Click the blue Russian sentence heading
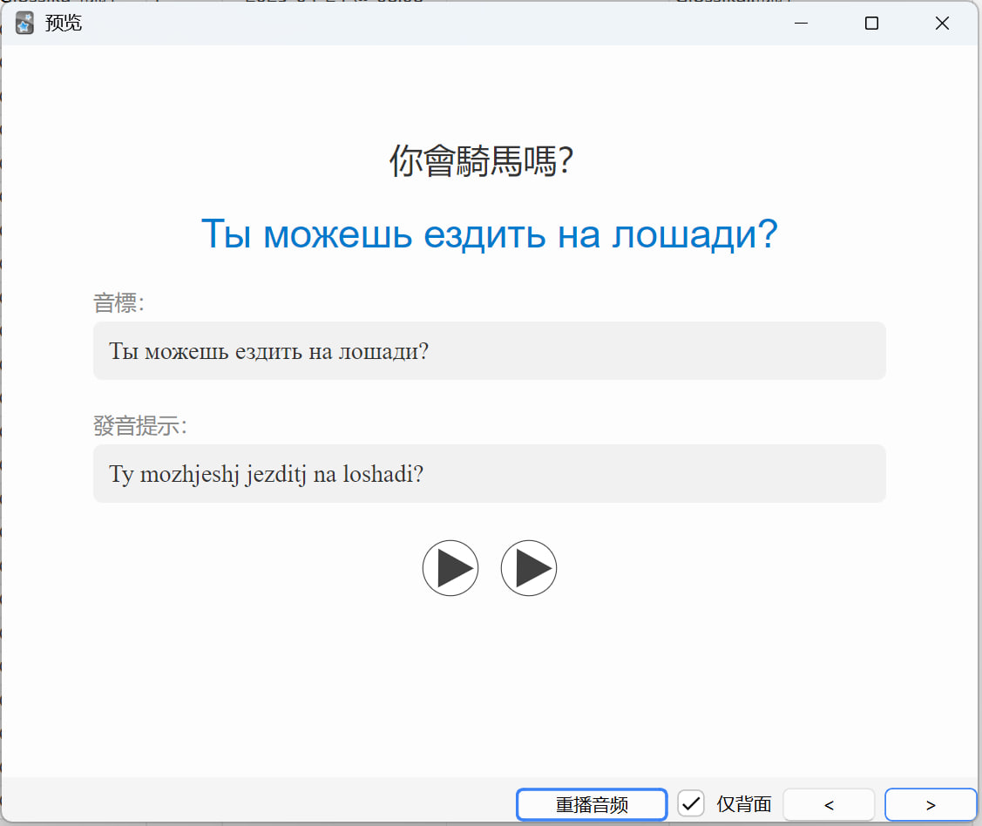 [x=489, y=234]
